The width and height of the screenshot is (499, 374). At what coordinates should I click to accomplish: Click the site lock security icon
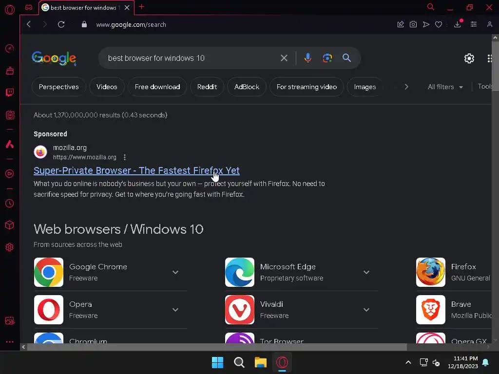point(84,24)
